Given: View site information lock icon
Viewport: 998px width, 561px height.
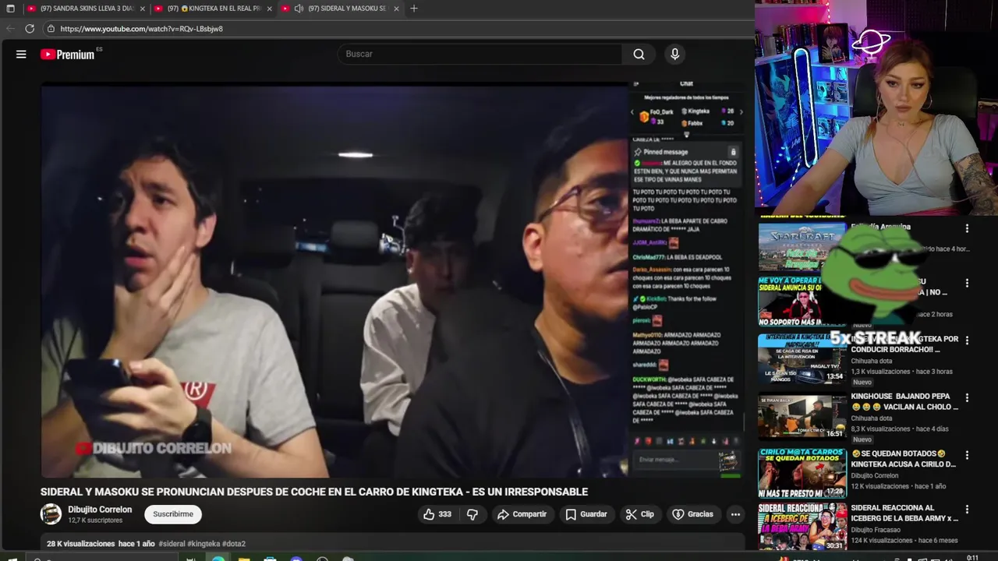Looking at the screenshot, I should coord(51,29).
